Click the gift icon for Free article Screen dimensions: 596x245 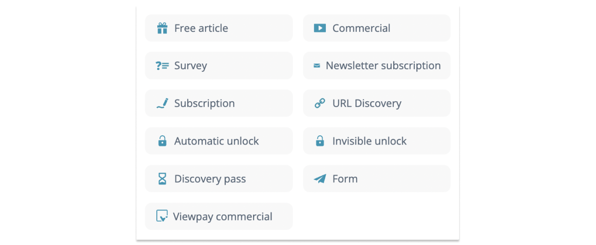[162, 29]
